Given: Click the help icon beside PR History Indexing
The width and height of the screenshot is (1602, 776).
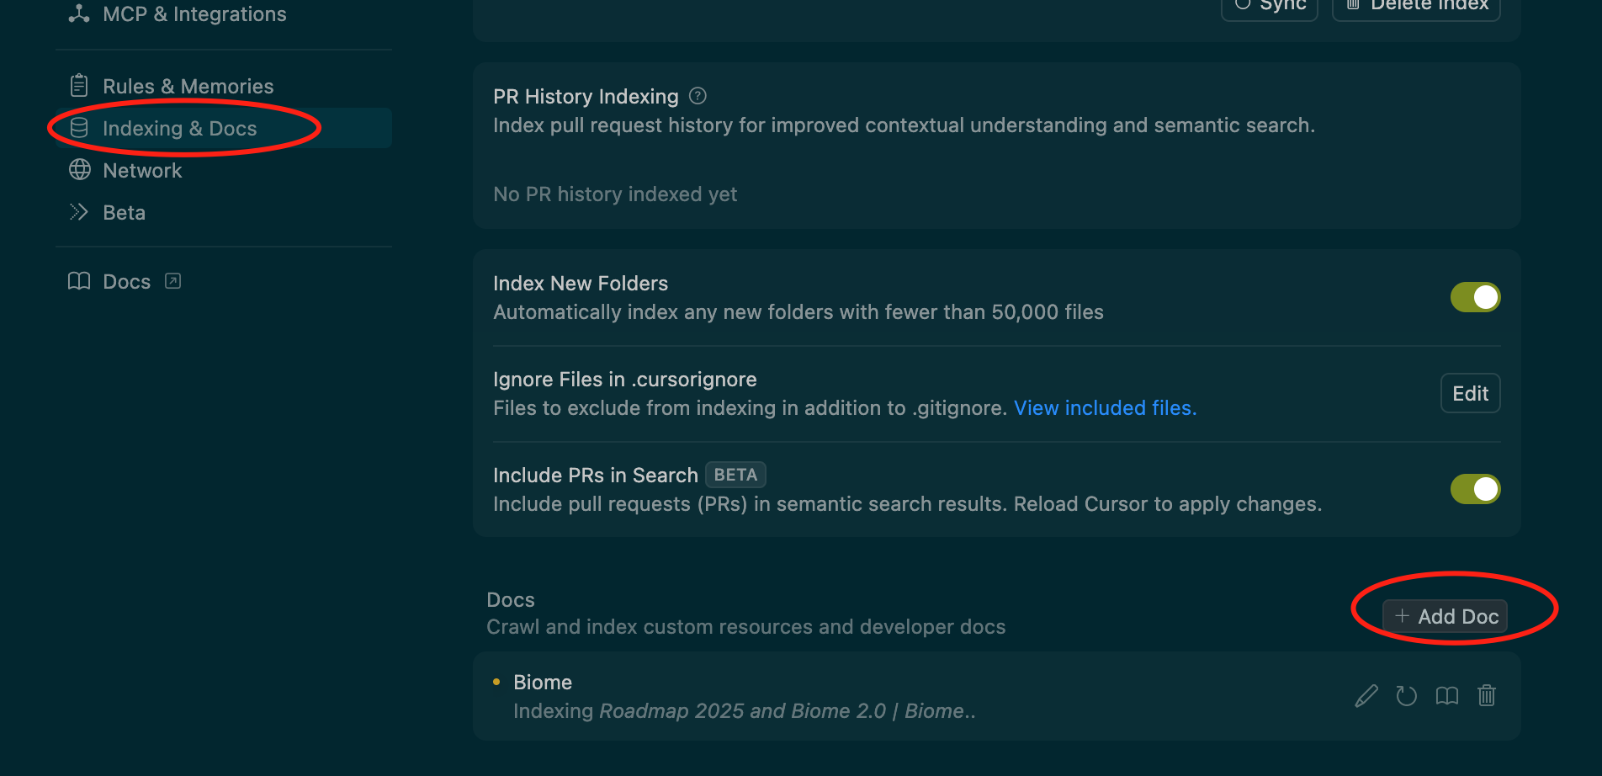Looking at the screenshot, I should 698,96.
